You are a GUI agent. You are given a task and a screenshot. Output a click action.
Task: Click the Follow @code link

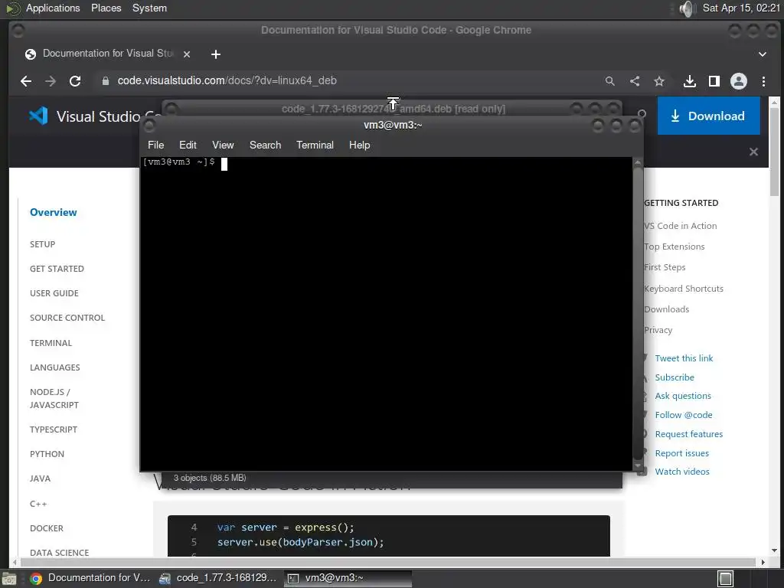click(684, 415)
